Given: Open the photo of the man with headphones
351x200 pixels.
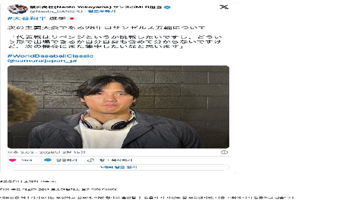Looking at the screenshot, I should pyautogui.click(x=118, y=107).
